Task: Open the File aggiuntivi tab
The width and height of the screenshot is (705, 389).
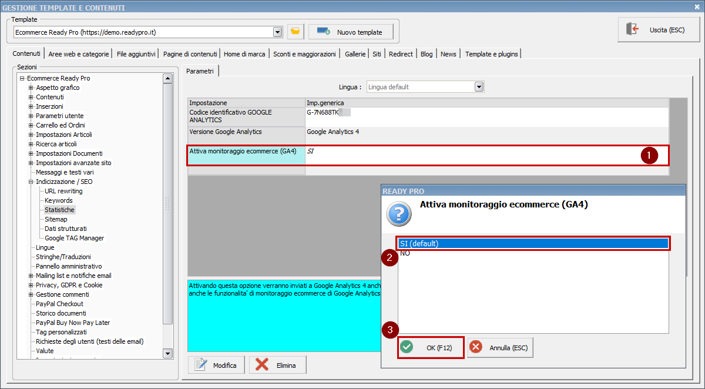Action: tap(136, 54)
